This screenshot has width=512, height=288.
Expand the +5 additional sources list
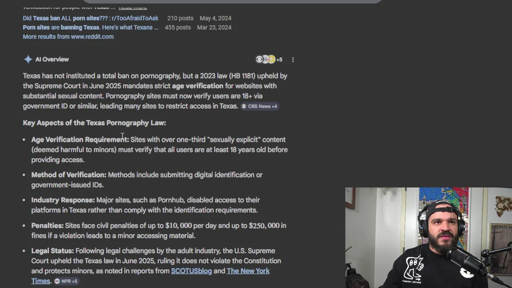point(279,60)
